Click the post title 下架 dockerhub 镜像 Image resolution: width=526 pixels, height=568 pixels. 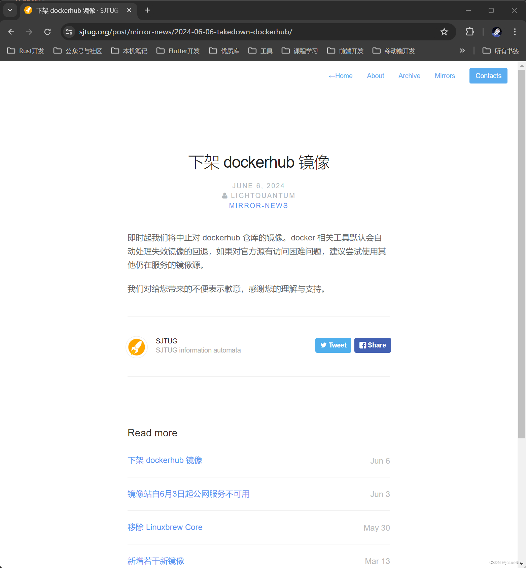pyautogui.click(x=259, y=162)
